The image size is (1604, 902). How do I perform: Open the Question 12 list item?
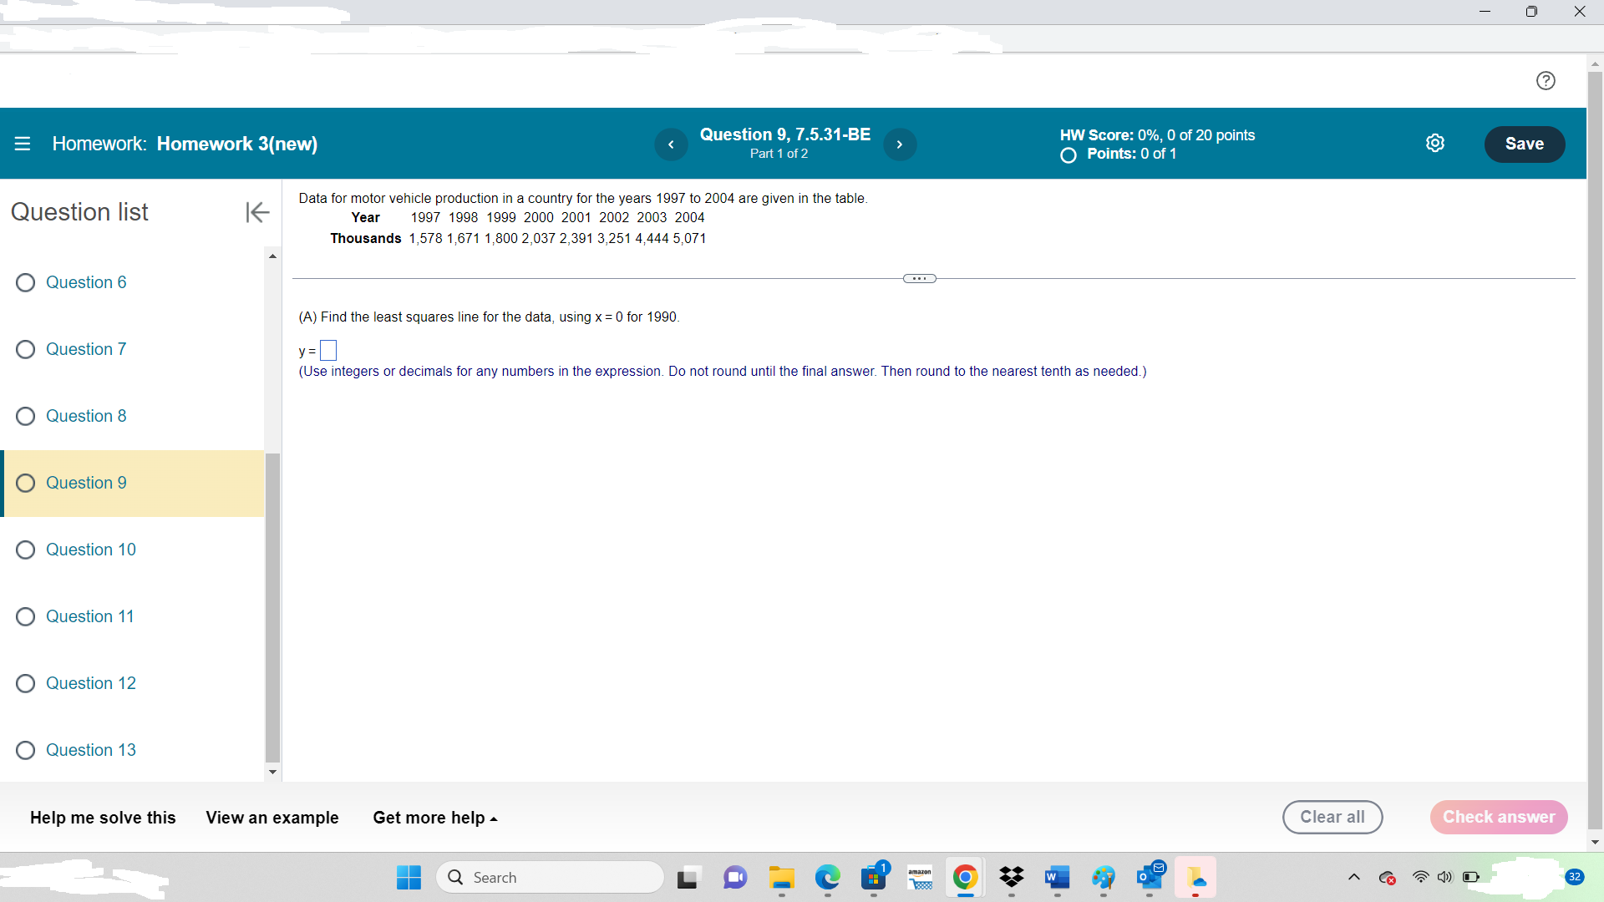click(90, 683)
